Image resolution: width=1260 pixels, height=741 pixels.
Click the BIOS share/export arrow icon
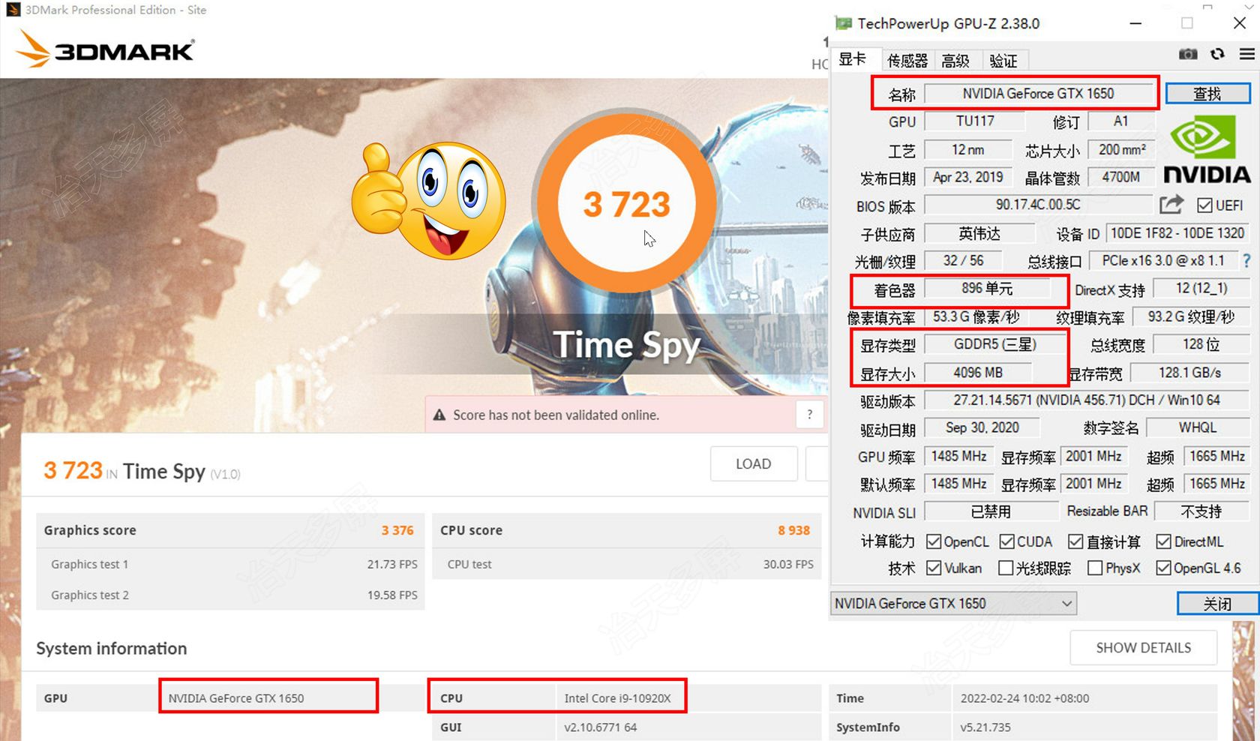point(1171,205)
